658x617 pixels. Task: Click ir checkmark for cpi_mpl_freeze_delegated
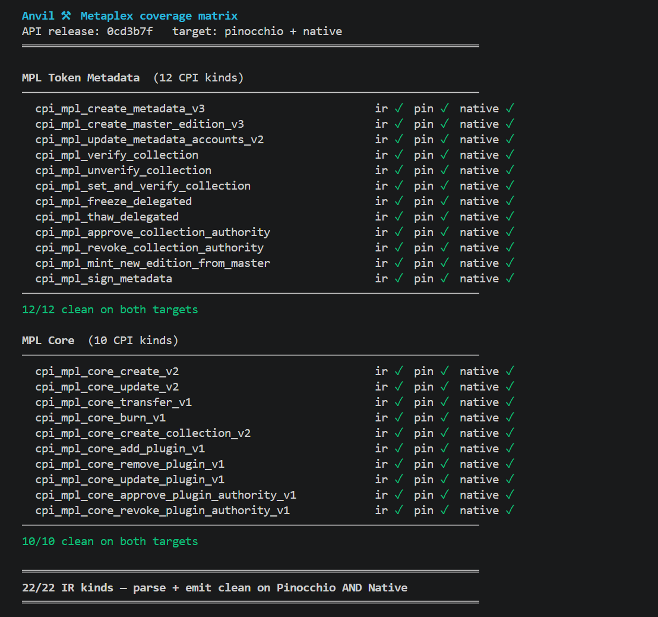(398, 202)
